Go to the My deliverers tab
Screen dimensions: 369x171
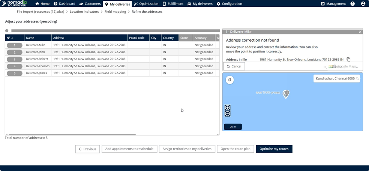pos(200,4)
